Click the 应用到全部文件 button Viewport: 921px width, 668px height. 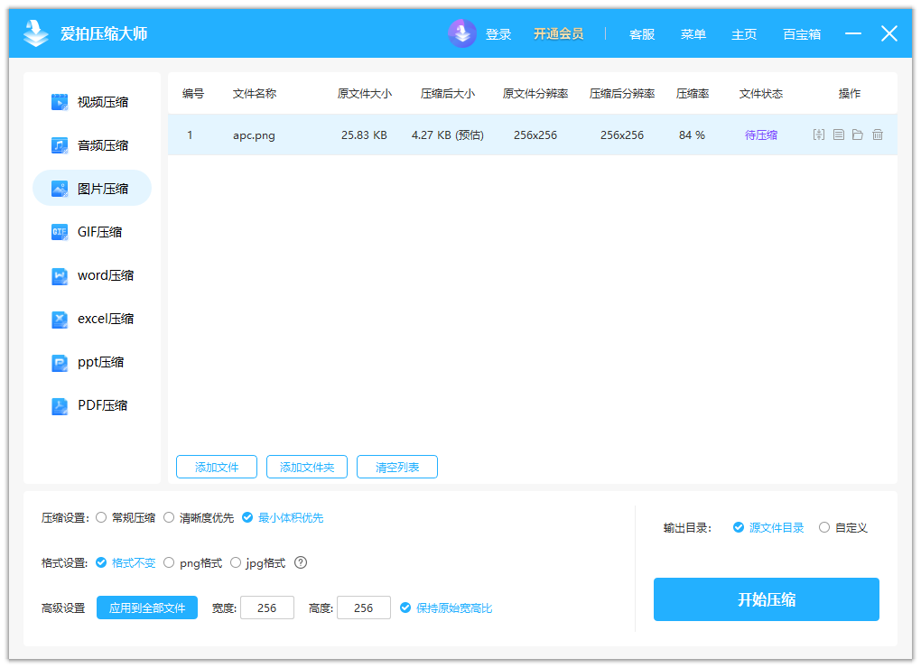(x=147, y=608)
